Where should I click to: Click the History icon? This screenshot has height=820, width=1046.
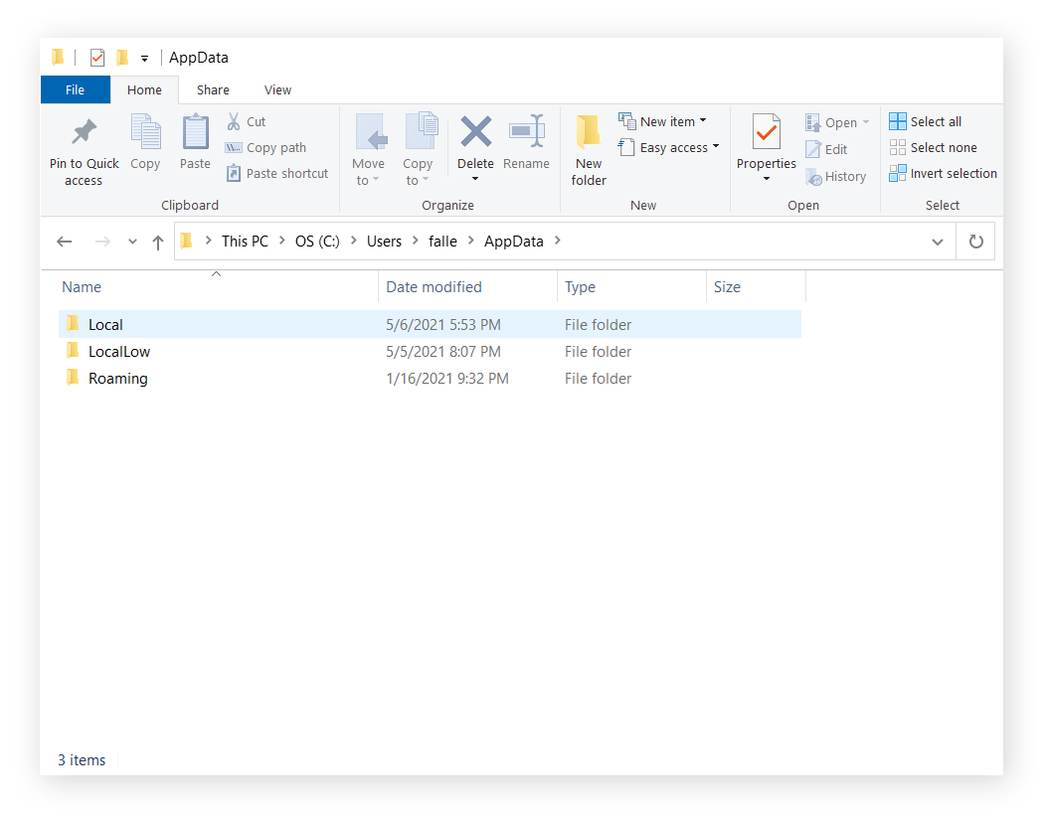pos(836,176)
